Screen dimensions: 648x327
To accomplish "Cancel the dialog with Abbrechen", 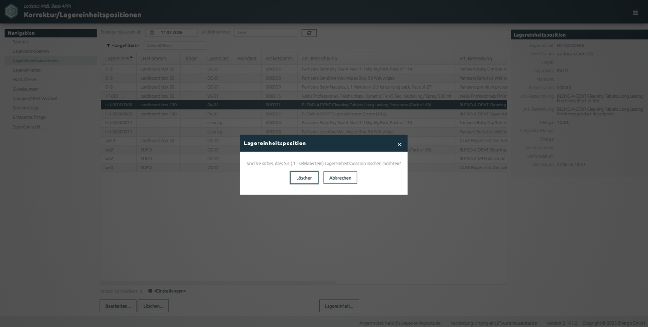I will click(340, 178).
